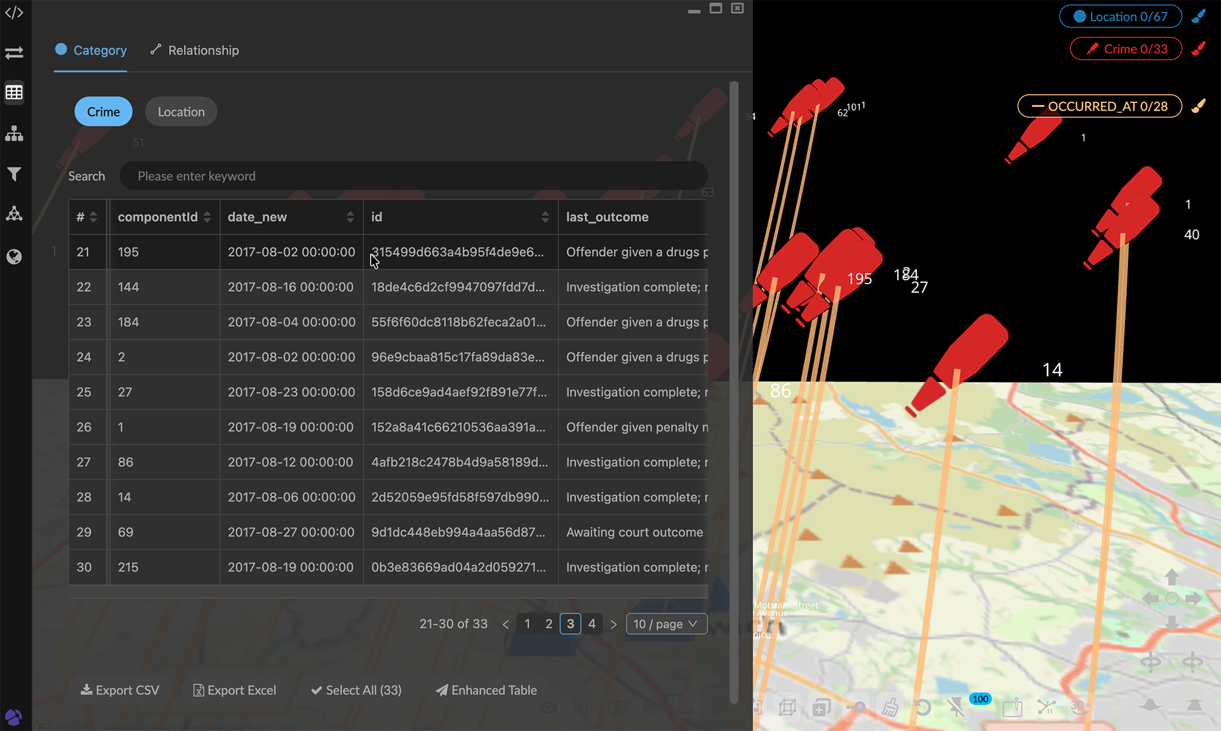
Task: Toggle the 3D/2D view switch icon
Action: pos(1080,706)
